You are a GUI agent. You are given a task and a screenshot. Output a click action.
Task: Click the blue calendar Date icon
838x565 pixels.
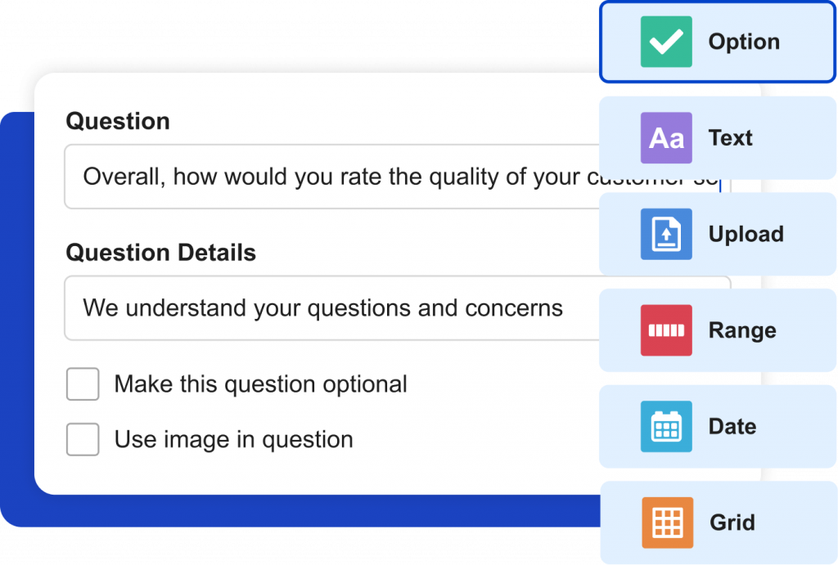666,426
